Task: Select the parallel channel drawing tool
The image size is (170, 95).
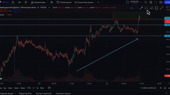Action: pyautogui.click(x=151, y=8)
